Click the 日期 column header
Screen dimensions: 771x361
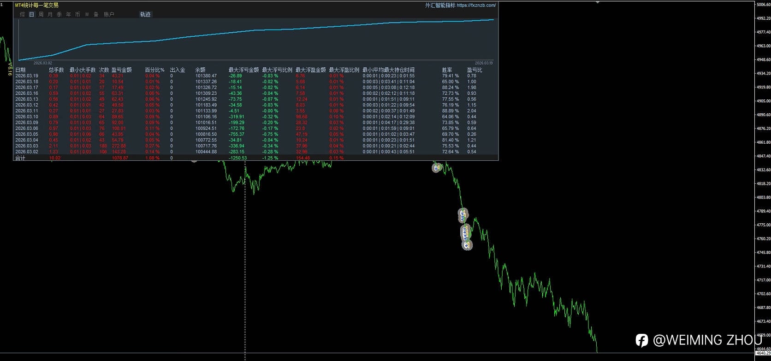[20, 70]
